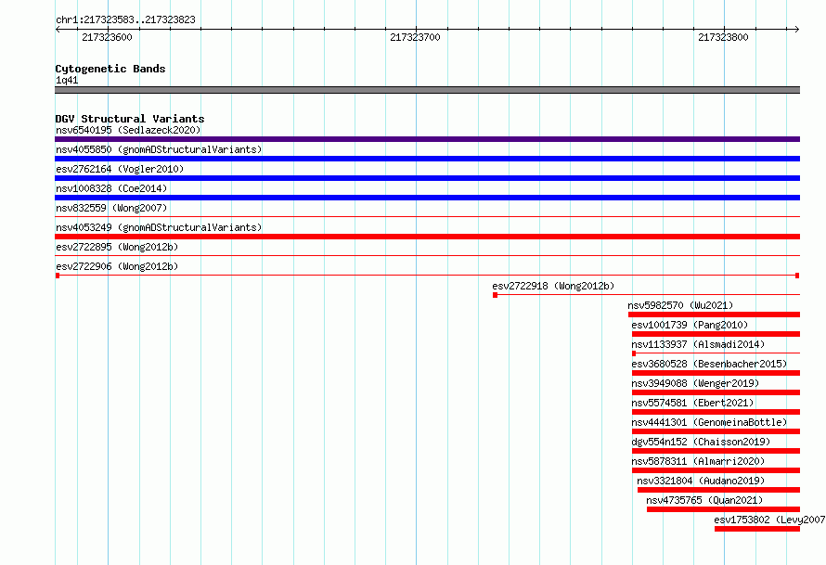Select nsv5982570 (Wu2021) label
Image resolution: width=826 pixels, height=565 pixels.
pyautogui.click(x=680, y=305)
